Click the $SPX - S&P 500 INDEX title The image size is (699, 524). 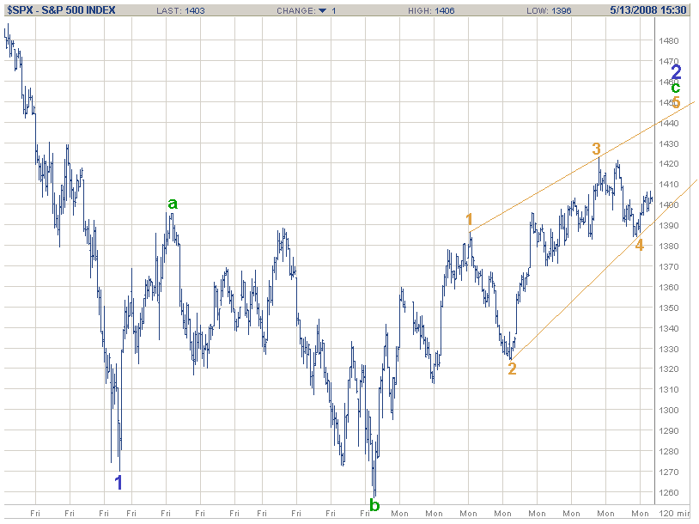click(61, 9)
